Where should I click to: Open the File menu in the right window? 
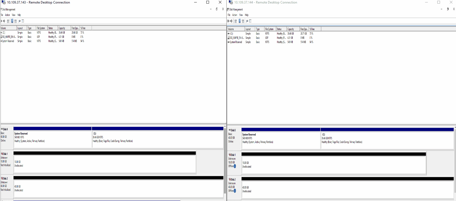(229, 15)
